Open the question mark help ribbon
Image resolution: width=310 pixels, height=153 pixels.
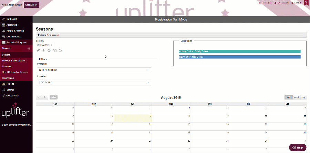point(306,3)
